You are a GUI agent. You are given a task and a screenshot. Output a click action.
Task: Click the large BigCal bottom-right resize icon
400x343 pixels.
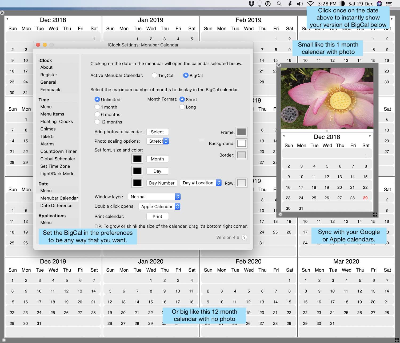pos(397,340)
